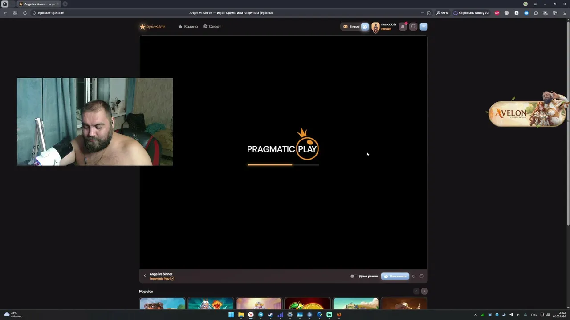Open the tab list dropdown arrow

(x=12, y=4)
